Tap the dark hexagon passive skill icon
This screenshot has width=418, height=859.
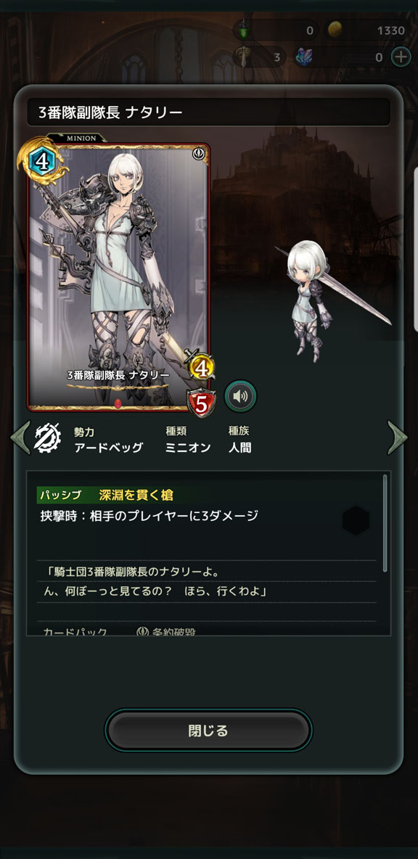click(x=356, y=520)
